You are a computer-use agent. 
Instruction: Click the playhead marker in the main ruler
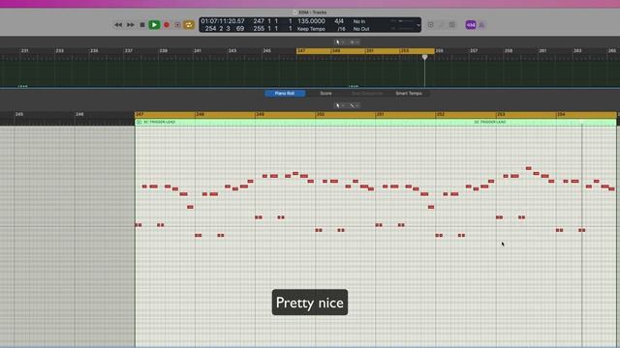point(424,57)
